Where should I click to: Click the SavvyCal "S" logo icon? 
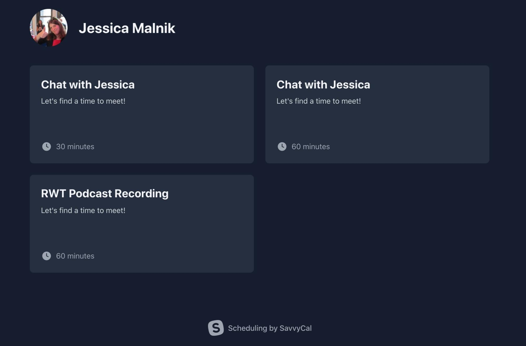[216, 328]
